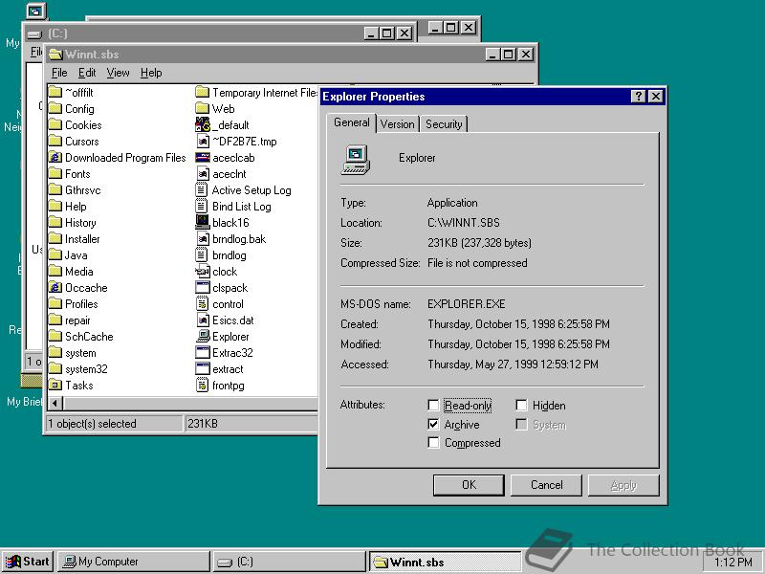Select the Java folder icon
Image resolution: width=765 pixels, height=574 pixels.
[55, 254]
